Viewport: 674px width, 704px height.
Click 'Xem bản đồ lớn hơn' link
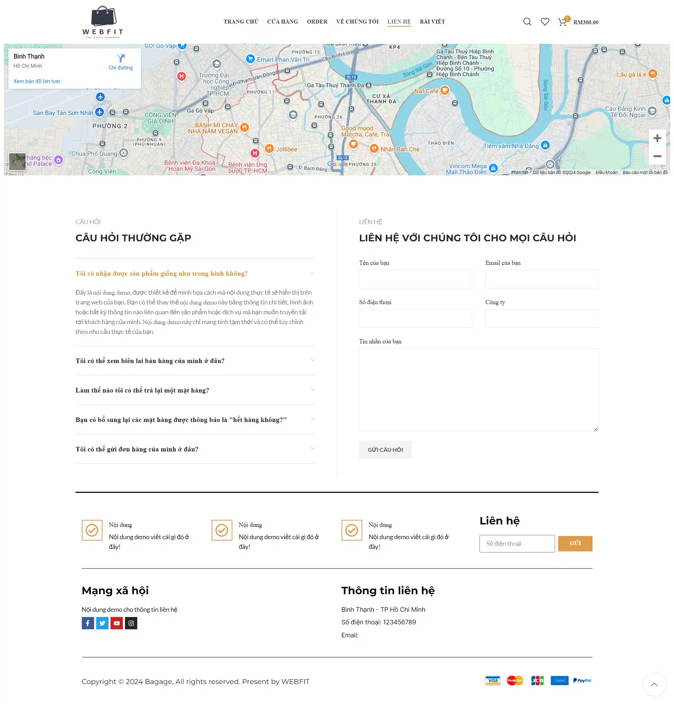(x=37, y=81)
